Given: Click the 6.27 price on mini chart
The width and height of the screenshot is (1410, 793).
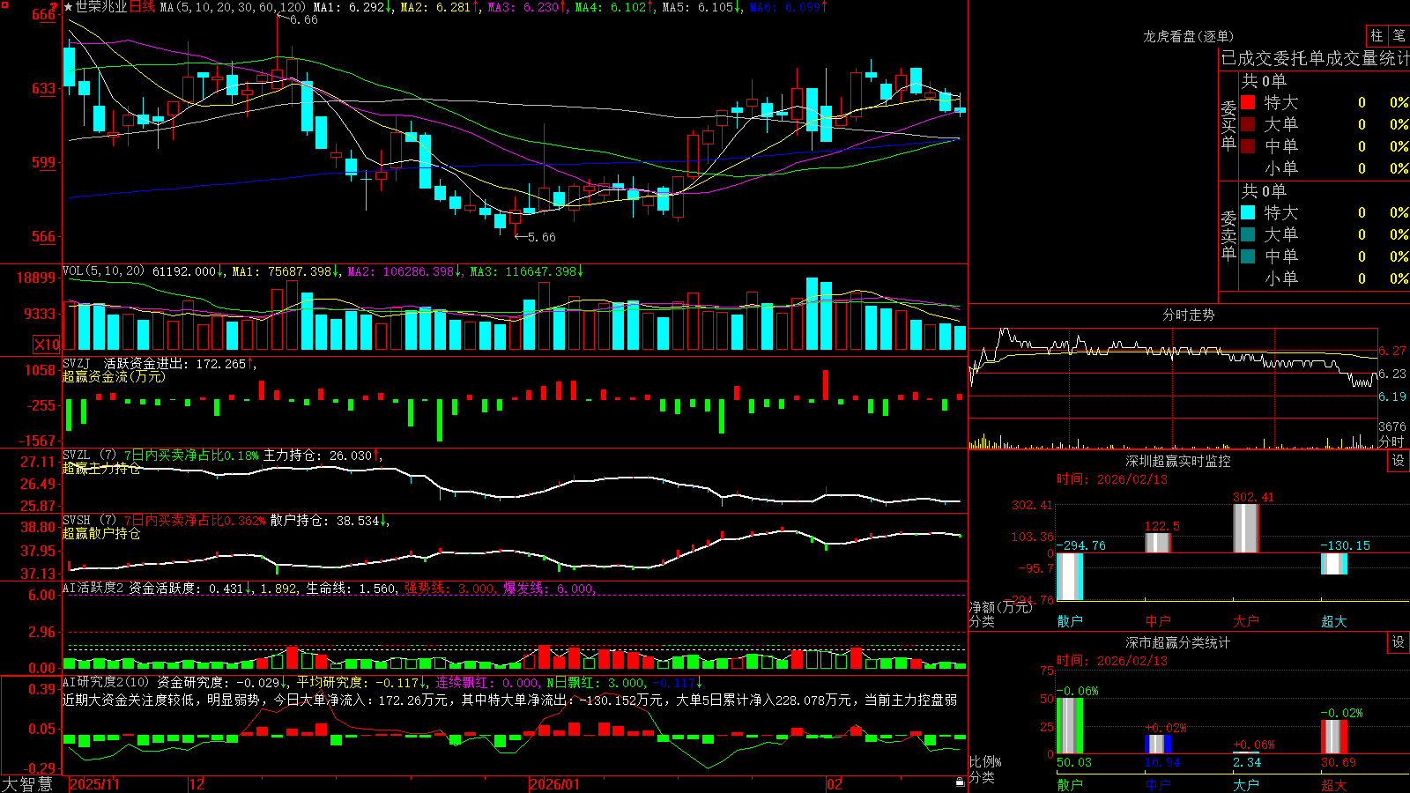Looking at the screenshot, I should tap(1392, 351).
